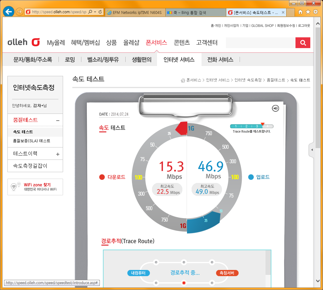Select the 전화 서비스 submenu tab
323x290 pixels.
[220, 60]
